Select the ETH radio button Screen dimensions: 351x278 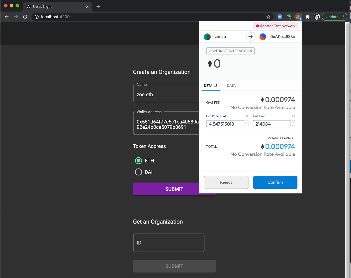click(x=138, y=161)
